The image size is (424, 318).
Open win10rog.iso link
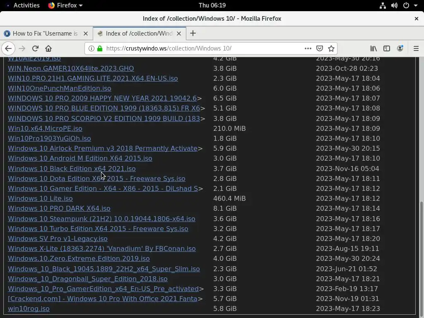click(29, 308)
